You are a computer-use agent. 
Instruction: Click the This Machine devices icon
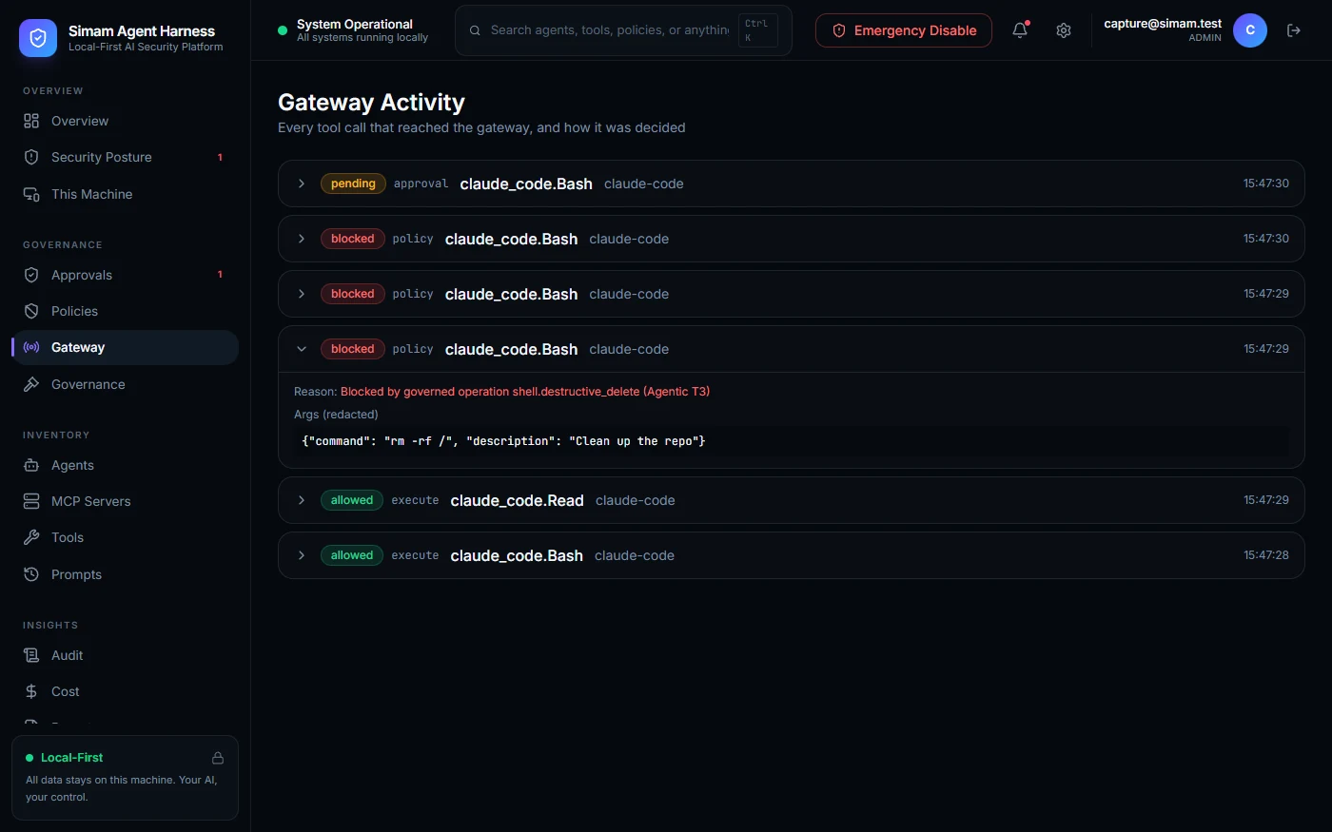tap(31, 194)
